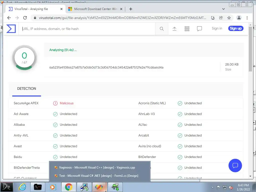Click the Alibaba engine name

point(19,125)
